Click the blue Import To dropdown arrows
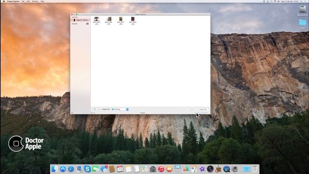The width and height of the screenshot is (309, 174). [127, 109]
